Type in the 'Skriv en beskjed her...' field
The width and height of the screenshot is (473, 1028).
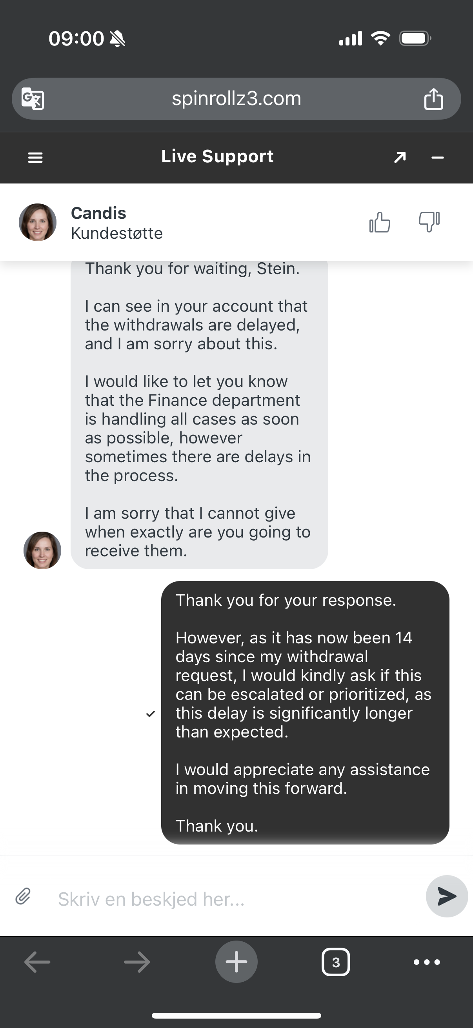coord(231,899)
